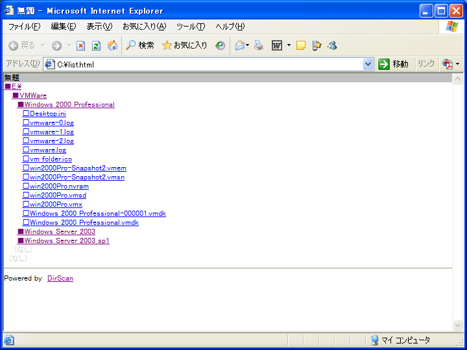Open the Search (検索) magnifier
Image resolution: width=467 pixels, height=350 pixels.
pos(139,45)
